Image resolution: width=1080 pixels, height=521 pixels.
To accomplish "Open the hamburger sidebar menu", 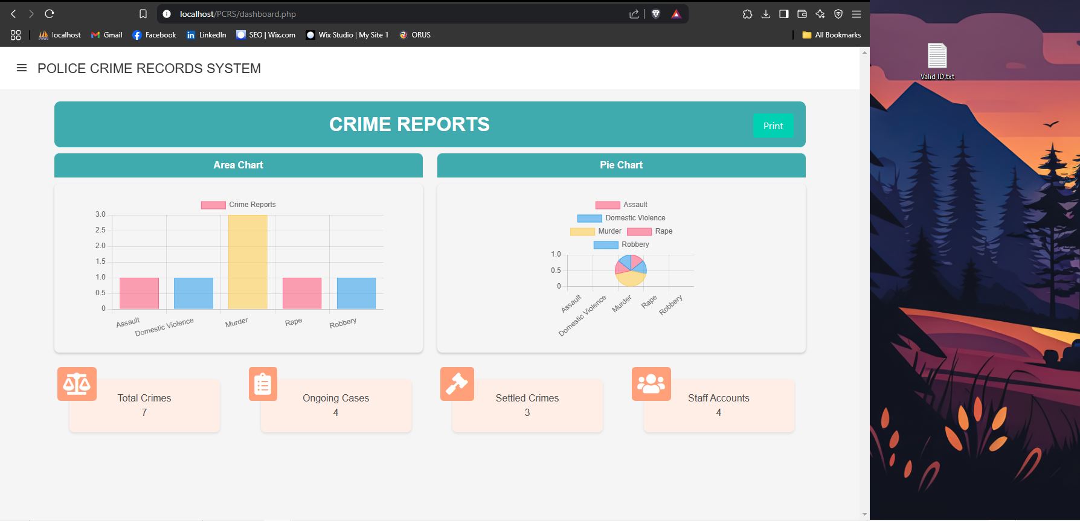I will (x=22, y=68).
